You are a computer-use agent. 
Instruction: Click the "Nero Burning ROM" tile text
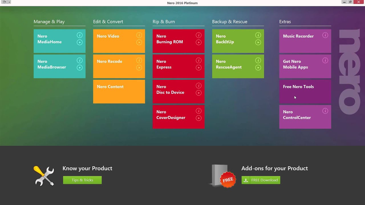[x=170, y=39]
